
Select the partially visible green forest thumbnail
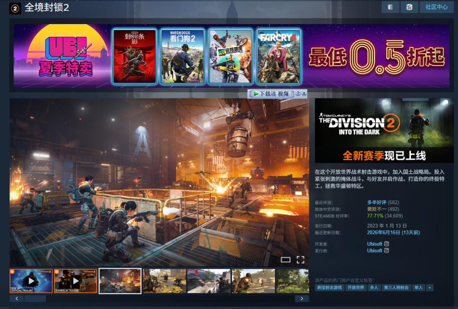point(293,281)
